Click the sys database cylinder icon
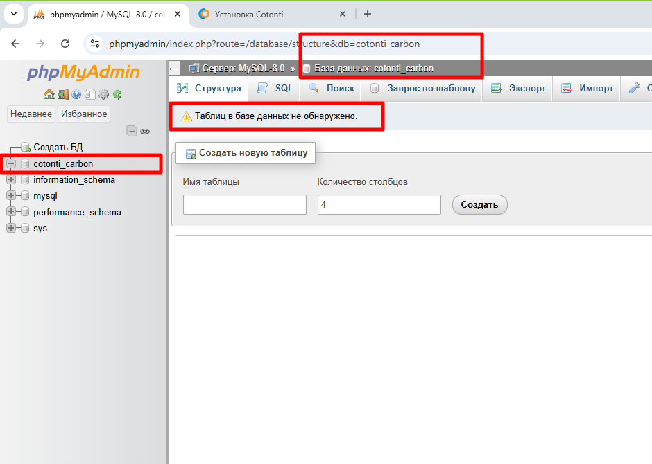This screenshot has width=652, height=464. pos(25,228)
